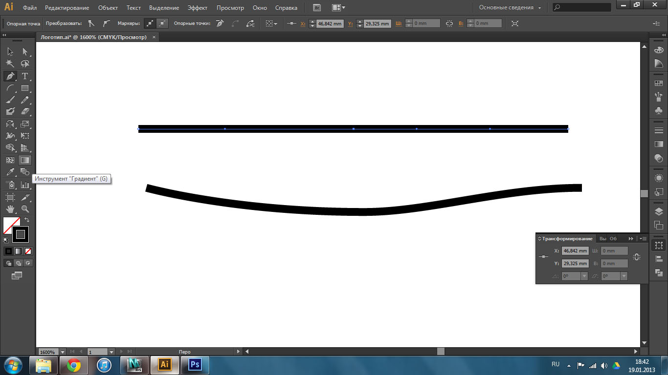Select the Gradient tool in the toolbox
This screenshot has height=375, width=668.
(25, 160)
